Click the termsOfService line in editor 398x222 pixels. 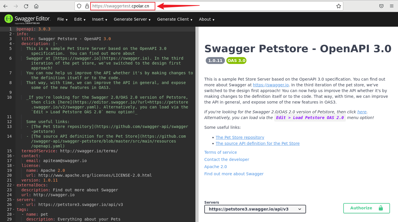70,151
